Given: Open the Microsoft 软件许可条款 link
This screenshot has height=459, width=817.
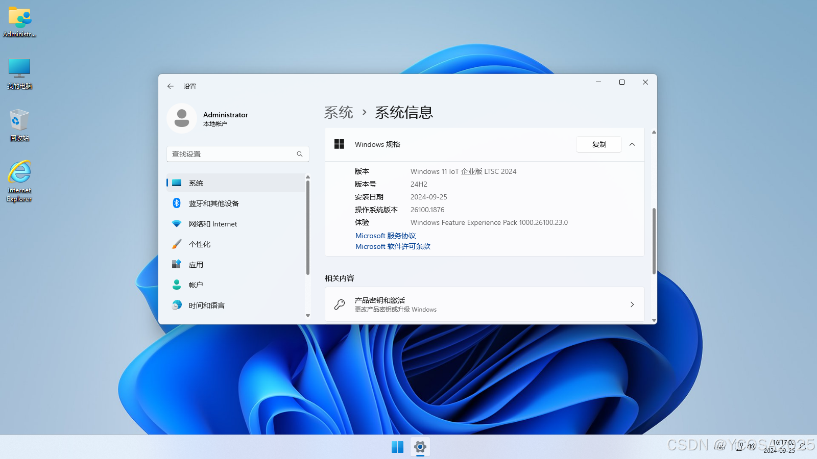Looking at the screenshot, I should (x=393, y=246).
